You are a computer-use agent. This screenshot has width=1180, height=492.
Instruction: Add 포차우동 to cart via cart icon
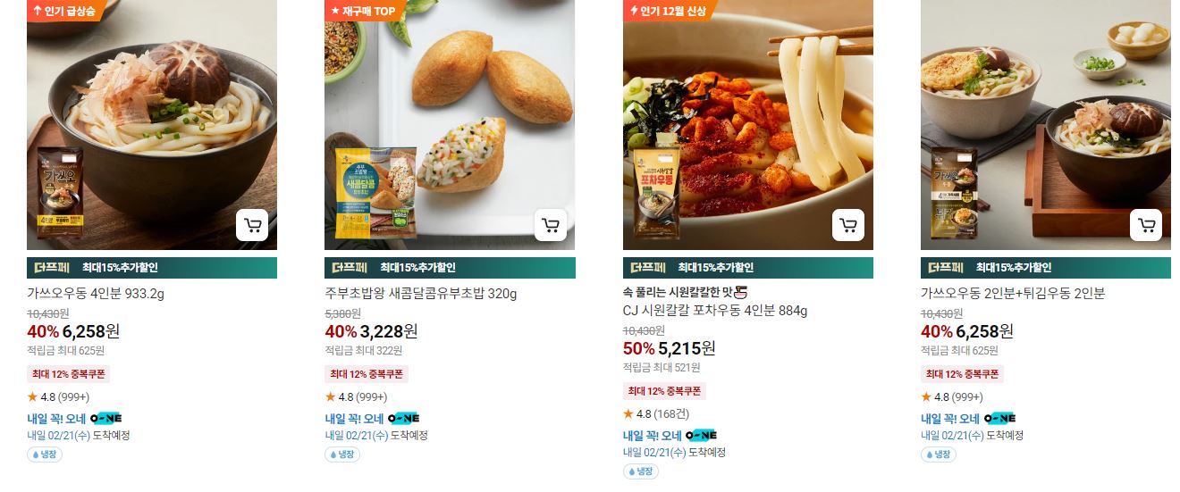pyautogui.click(x=847, y=225)
